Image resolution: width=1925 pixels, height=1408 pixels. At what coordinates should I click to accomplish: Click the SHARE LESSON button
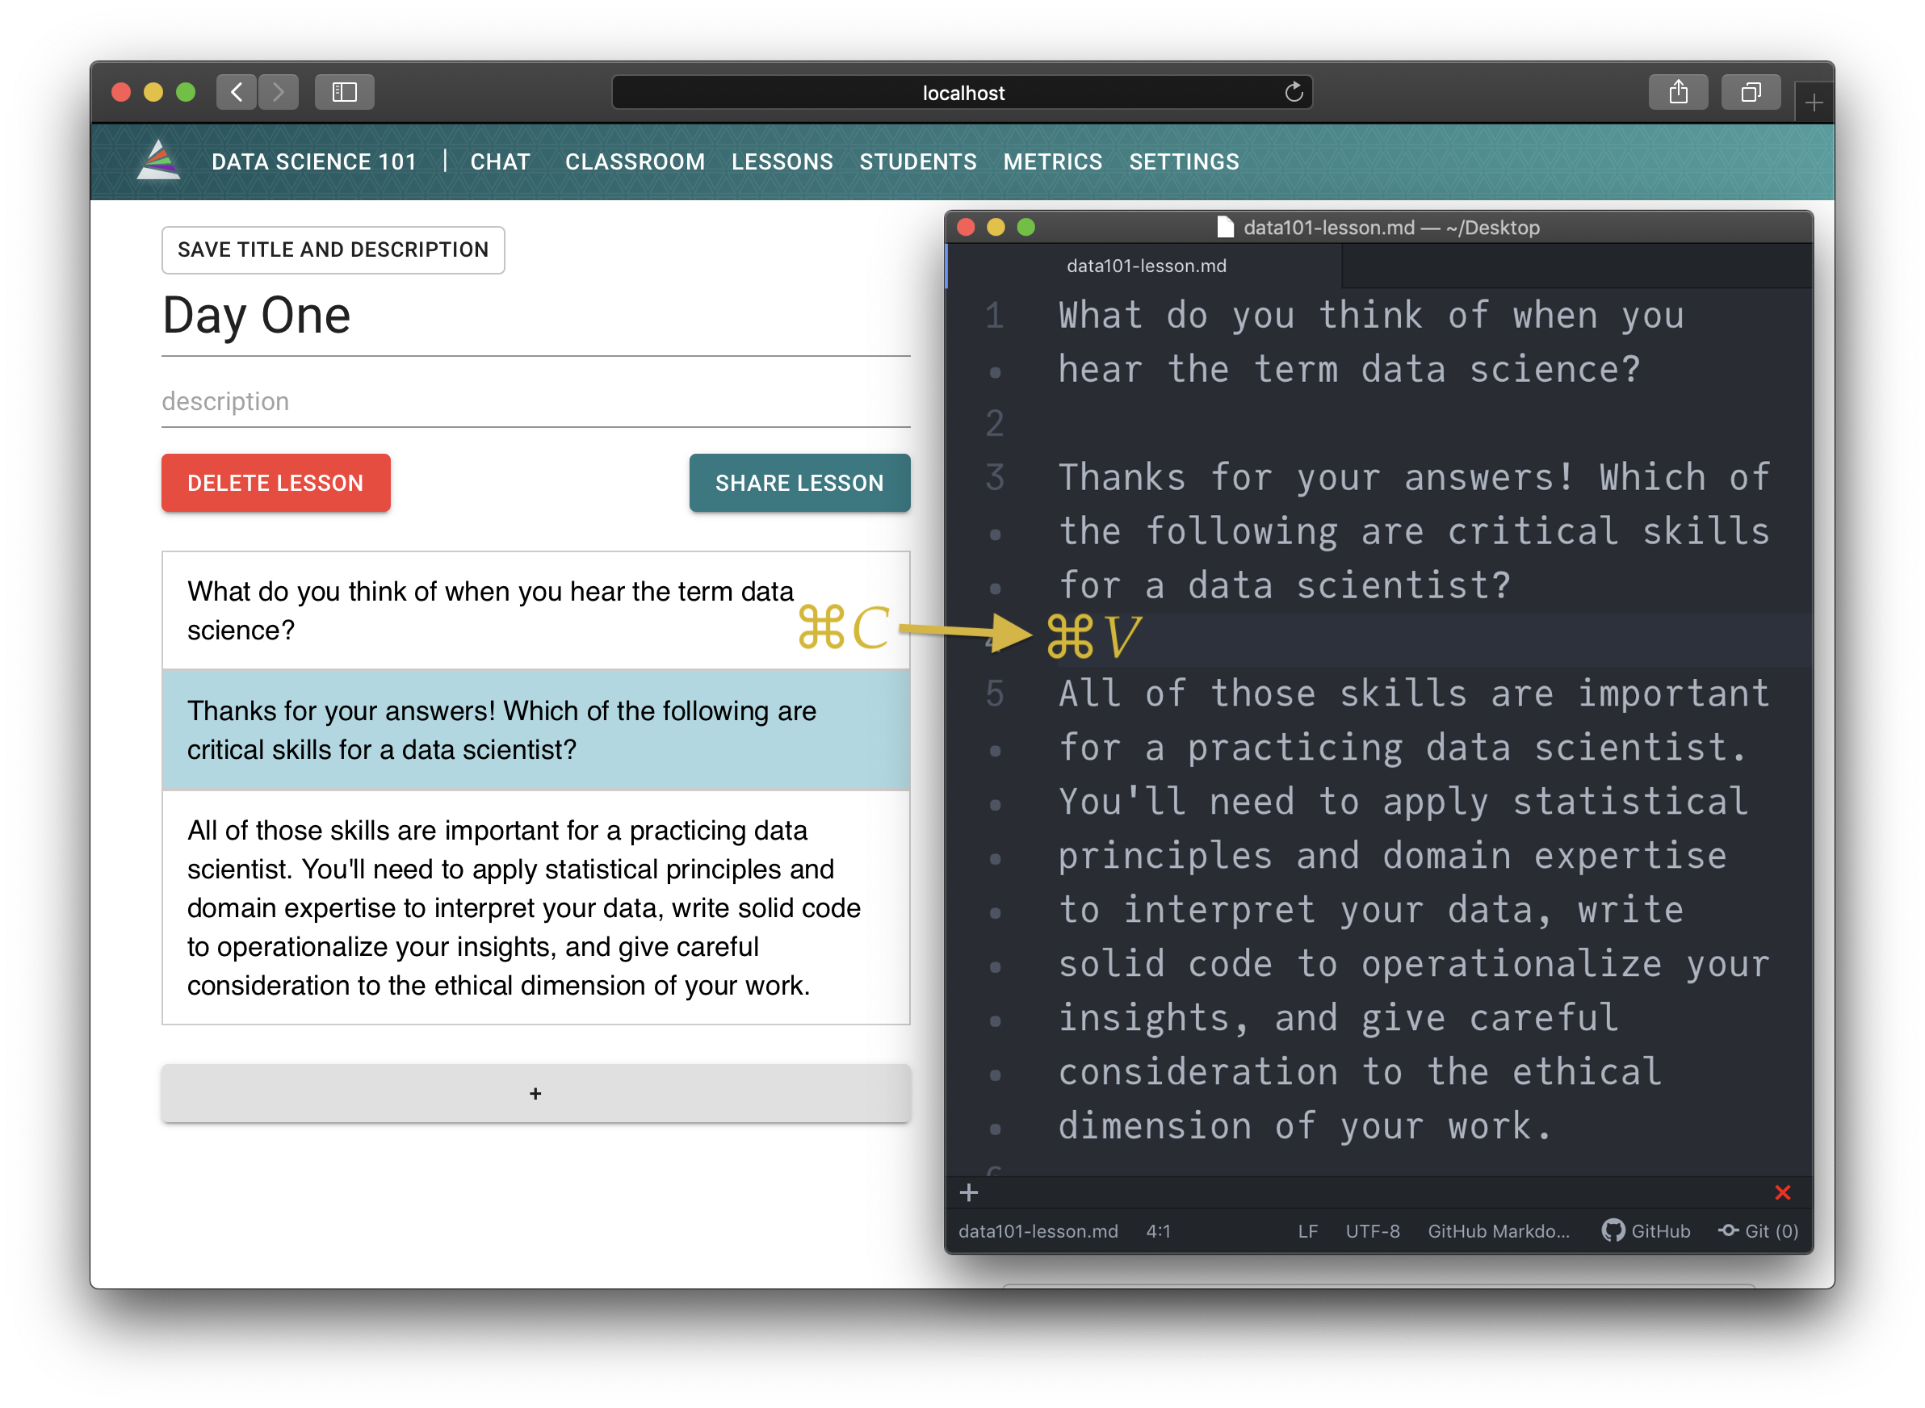pyautogui.click(x=799, y=484)
